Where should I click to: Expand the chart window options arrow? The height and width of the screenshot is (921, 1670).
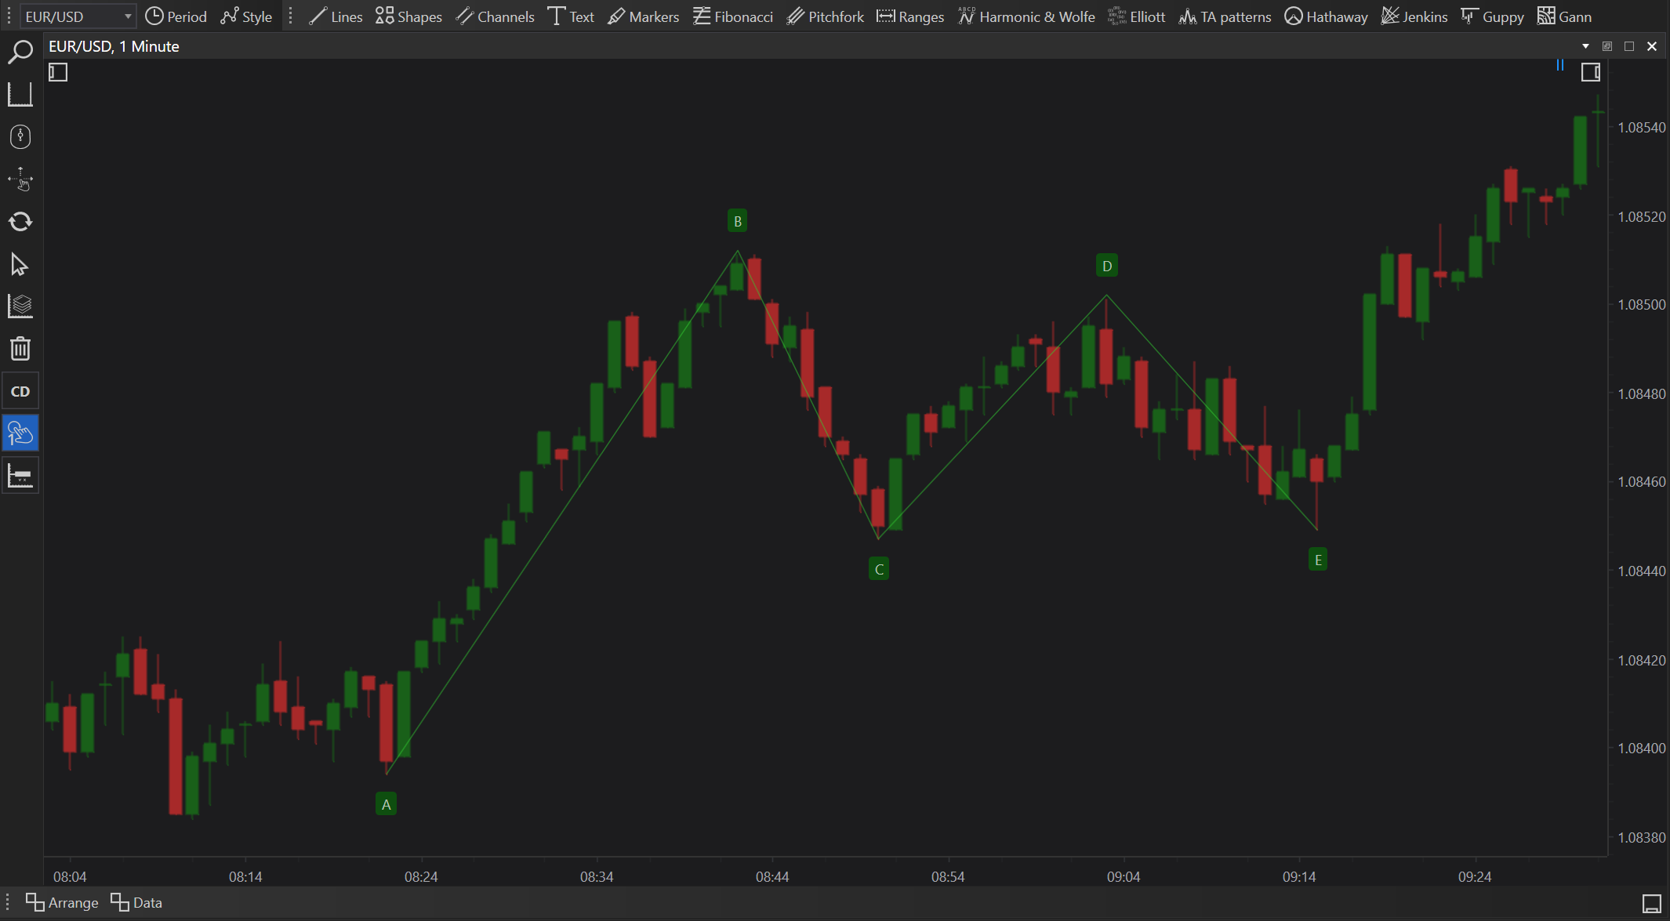coord(1585,46)
